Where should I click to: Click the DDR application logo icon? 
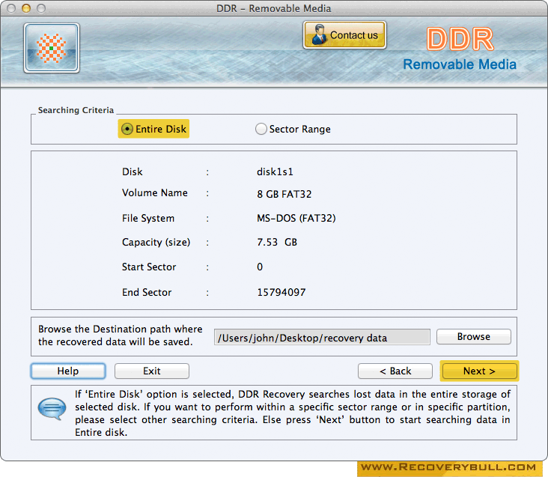52,48
